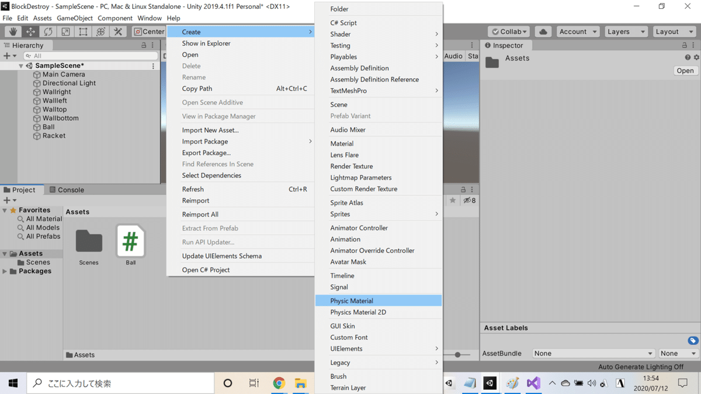Open the Hierarchy panel options menu
This screenshot has width=701, height=394.
(x=153, y=45)
